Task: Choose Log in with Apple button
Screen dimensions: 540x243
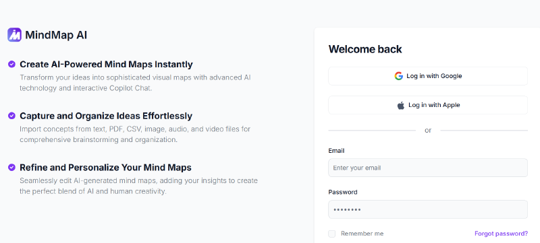Action: point(428,105)
